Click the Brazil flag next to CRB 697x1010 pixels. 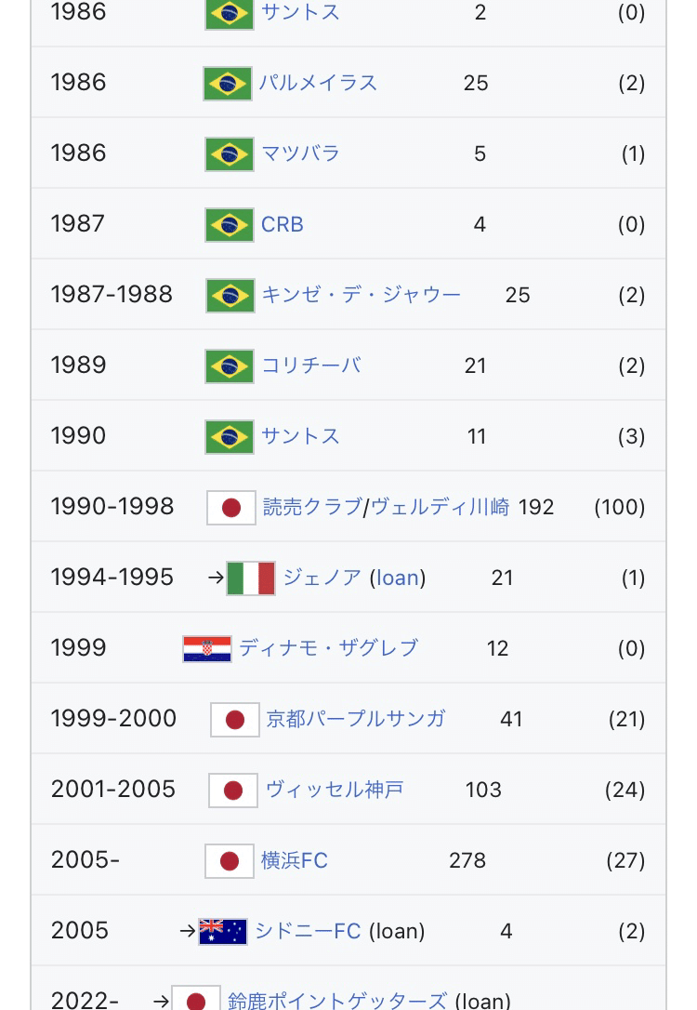pos(230,225)
